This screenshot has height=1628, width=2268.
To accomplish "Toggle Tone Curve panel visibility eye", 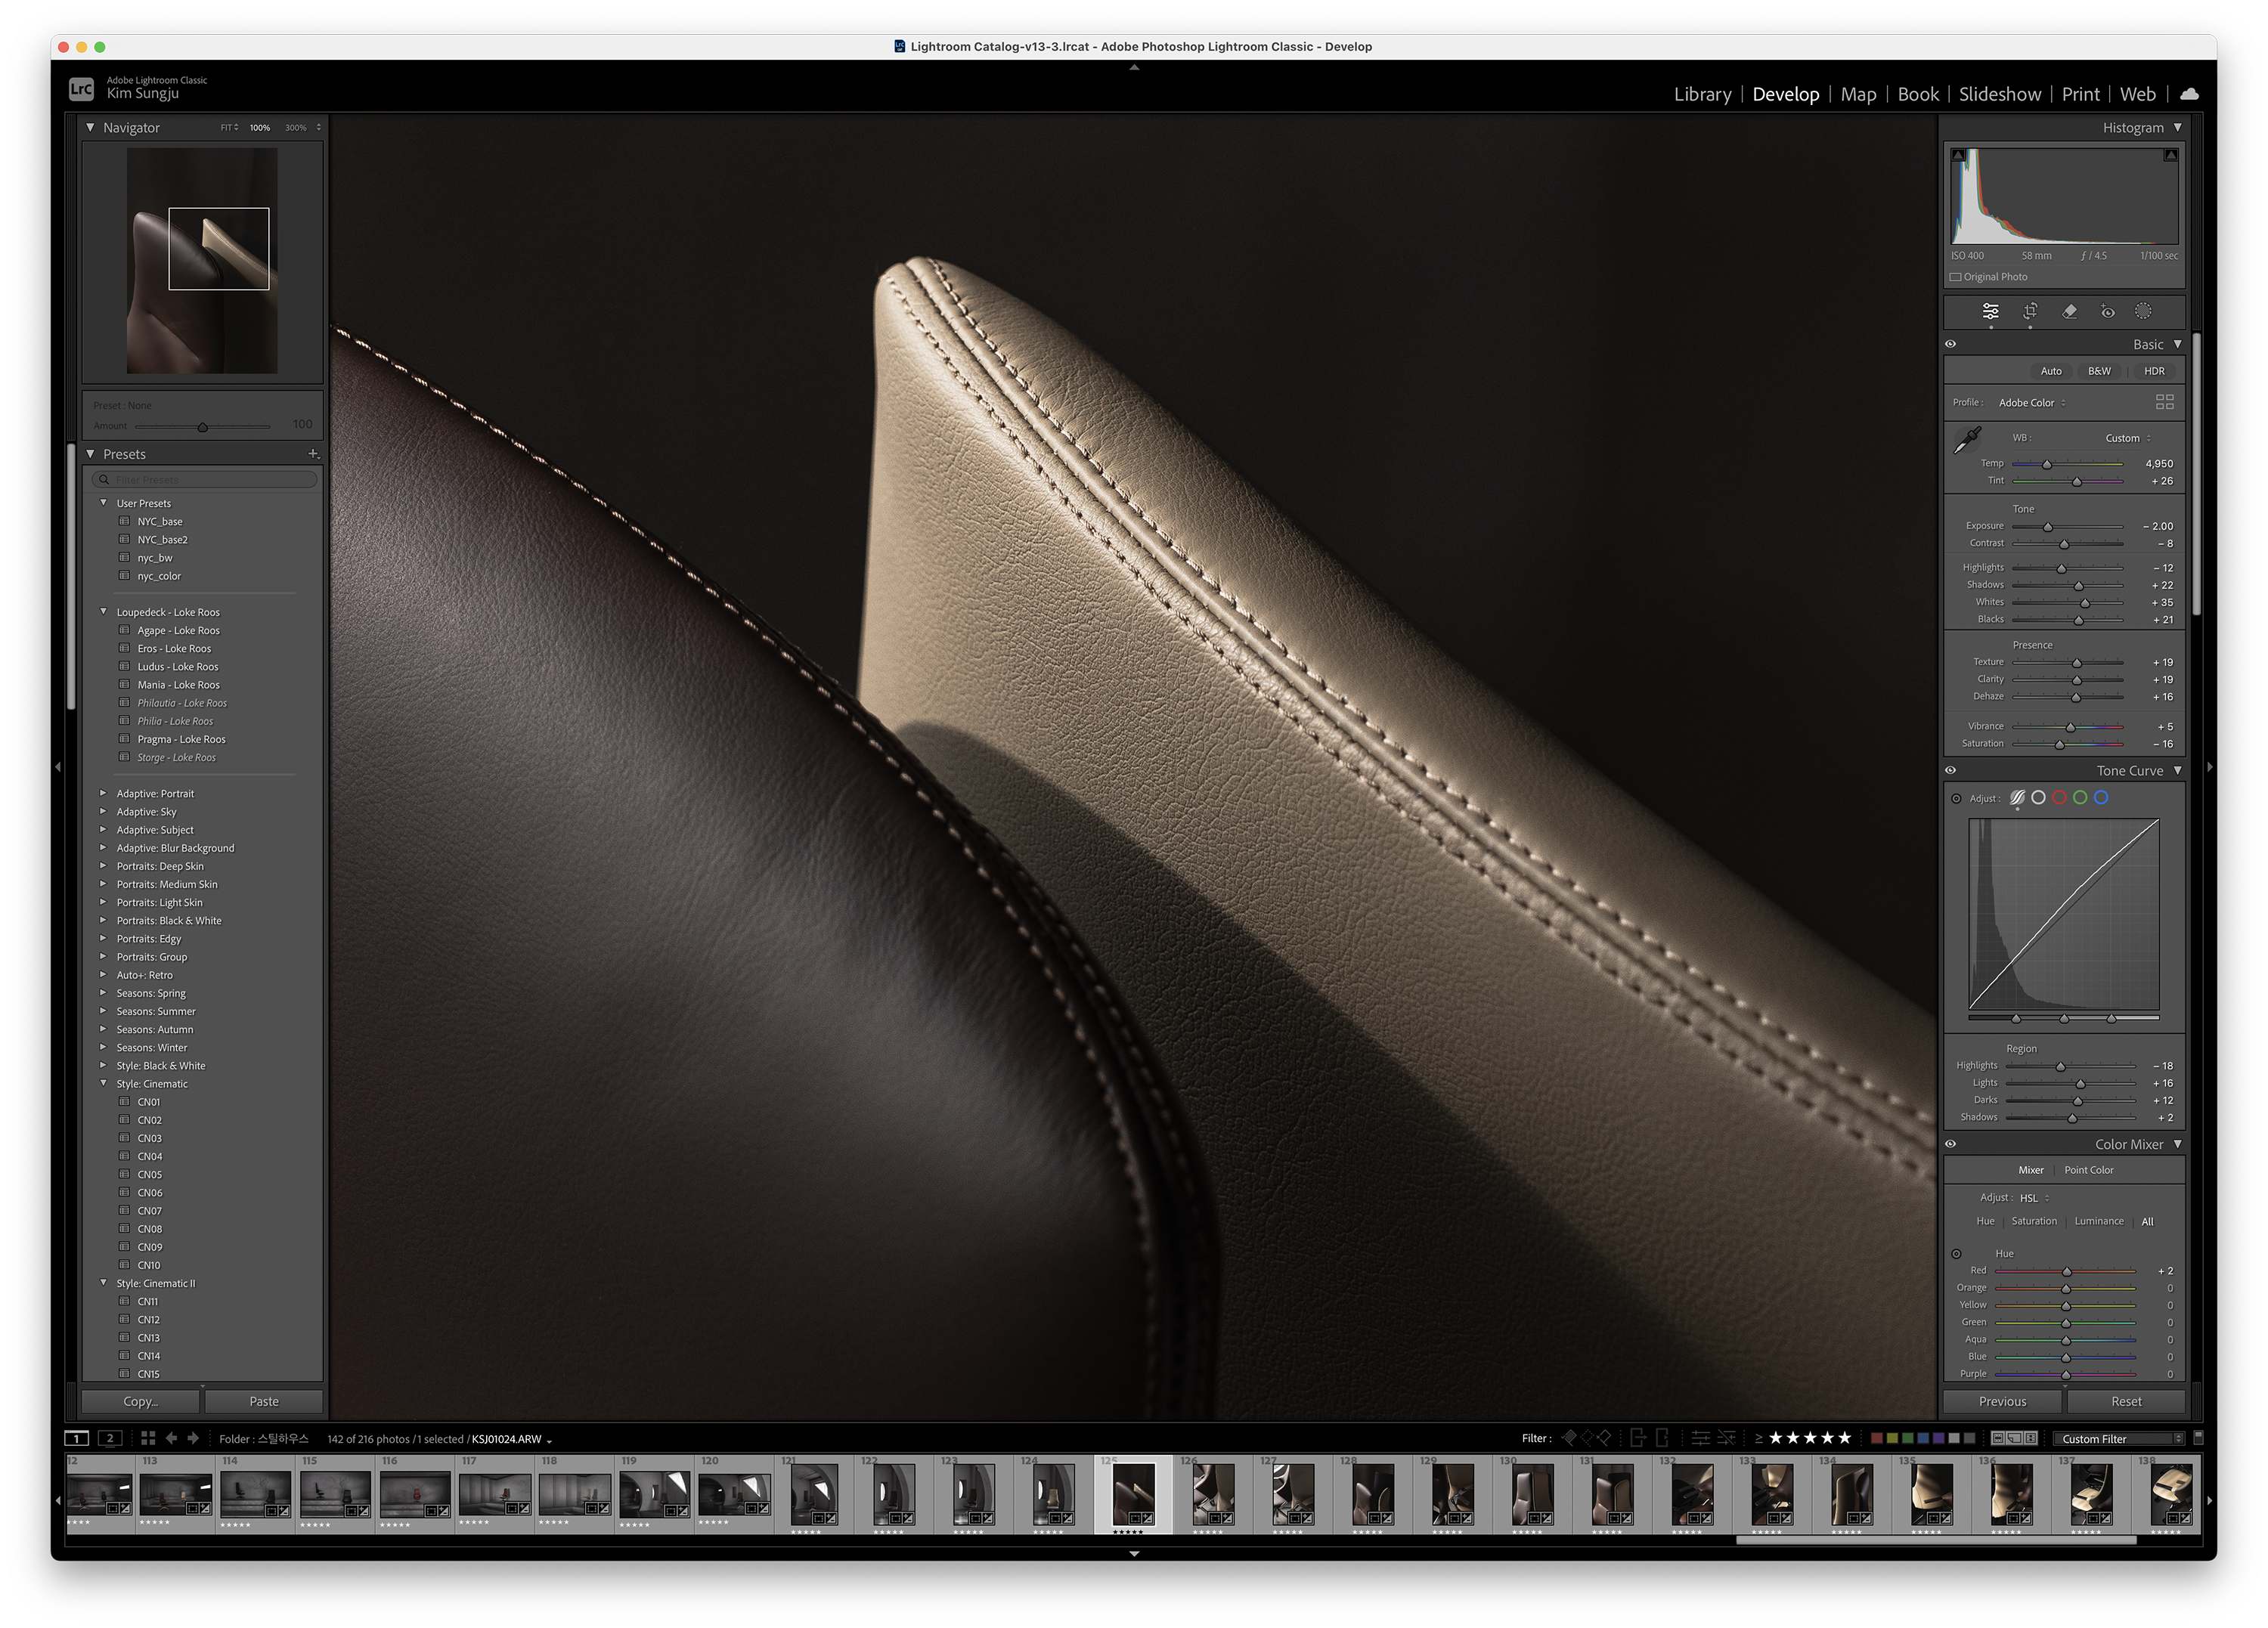I will [1950, 771].
